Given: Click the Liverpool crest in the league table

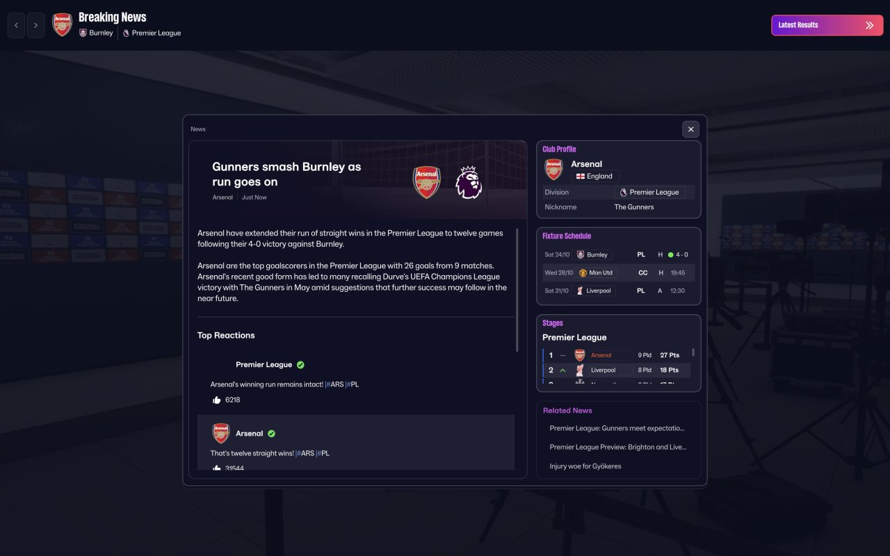Looking at the screenshot, I should 580,370.
